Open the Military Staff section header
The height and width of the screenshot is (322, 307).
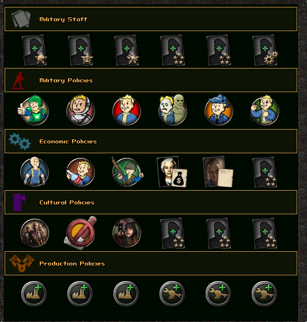tap(151, 19)
